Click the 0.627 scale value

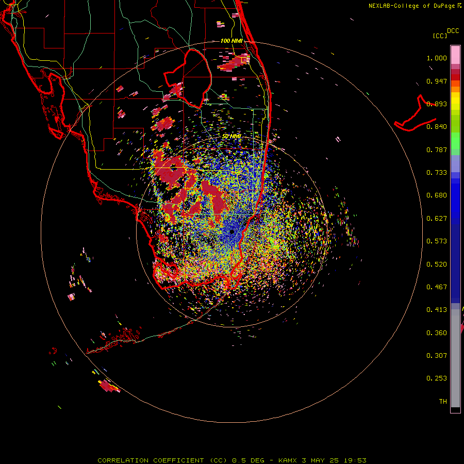(437, 219)
